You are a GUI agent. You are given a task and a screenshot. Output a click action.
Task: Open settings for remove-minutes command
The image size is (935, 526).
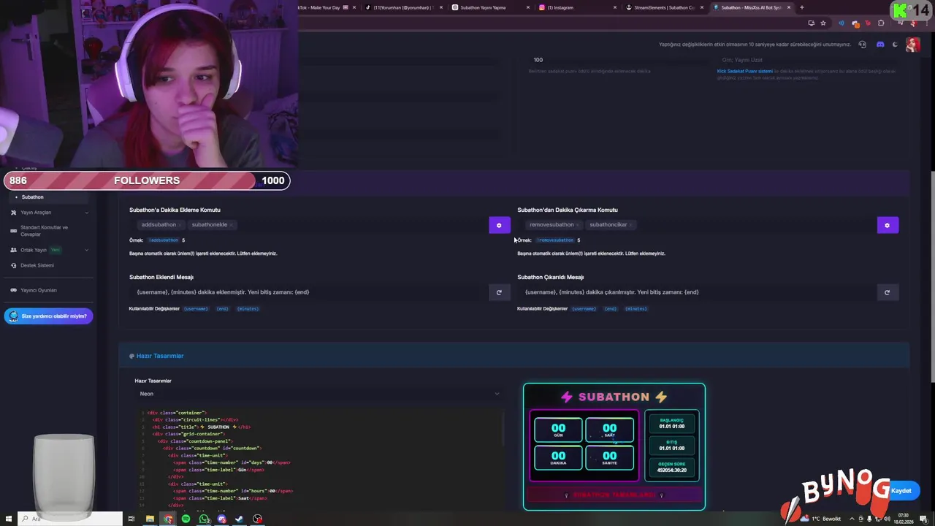pos(887,225)
